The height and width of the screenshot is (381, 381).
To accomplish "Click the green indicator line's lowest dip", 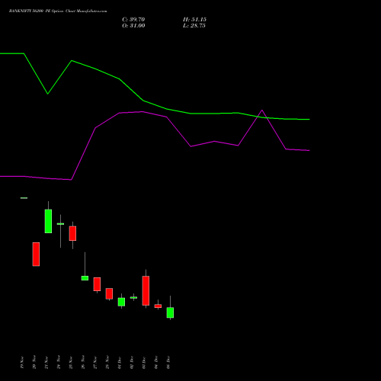I will click(47, 94).
